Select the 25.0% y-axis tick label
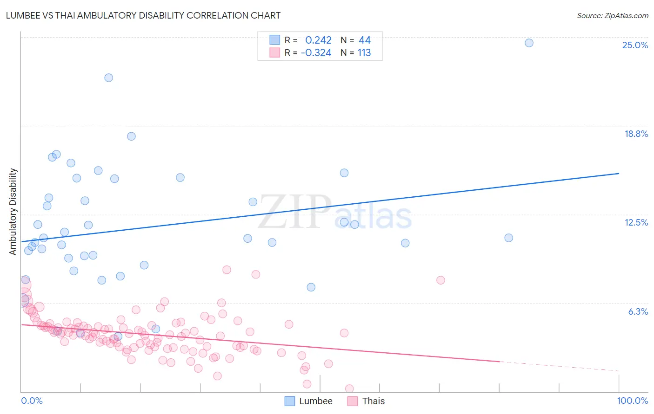The height and width of the screenshot is (414, 654). pyautogui.click(x=635, y=45)
